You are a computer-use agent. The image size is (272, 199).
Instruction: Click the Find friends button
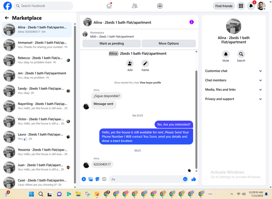[224, 6]
